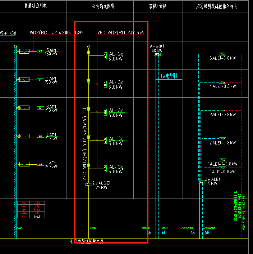Select the ALB box in the 5AP1 row

tap(105, 56)
